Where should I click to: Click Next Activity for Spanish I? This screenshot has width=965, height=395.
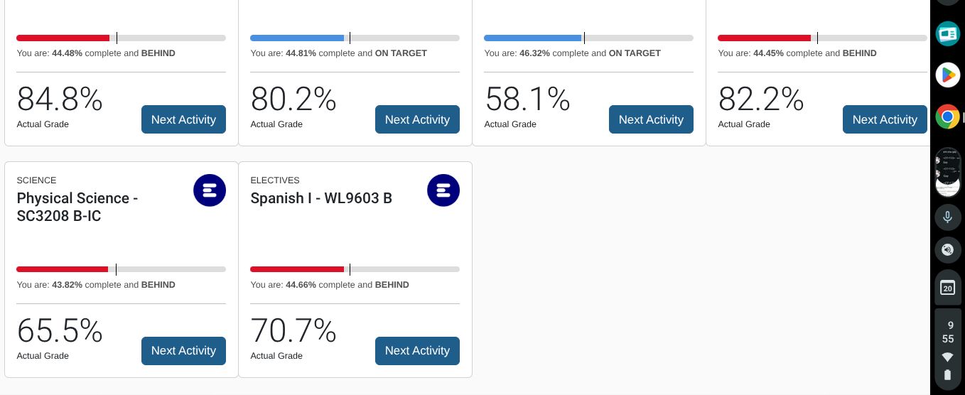(x=417, y=351)
